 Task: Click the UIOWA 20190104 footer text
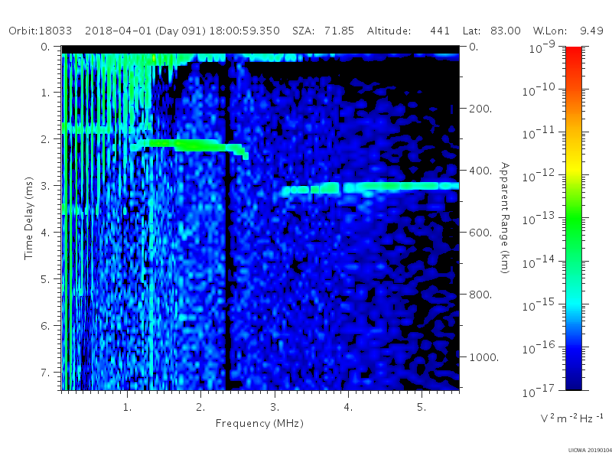click(590, 451)
